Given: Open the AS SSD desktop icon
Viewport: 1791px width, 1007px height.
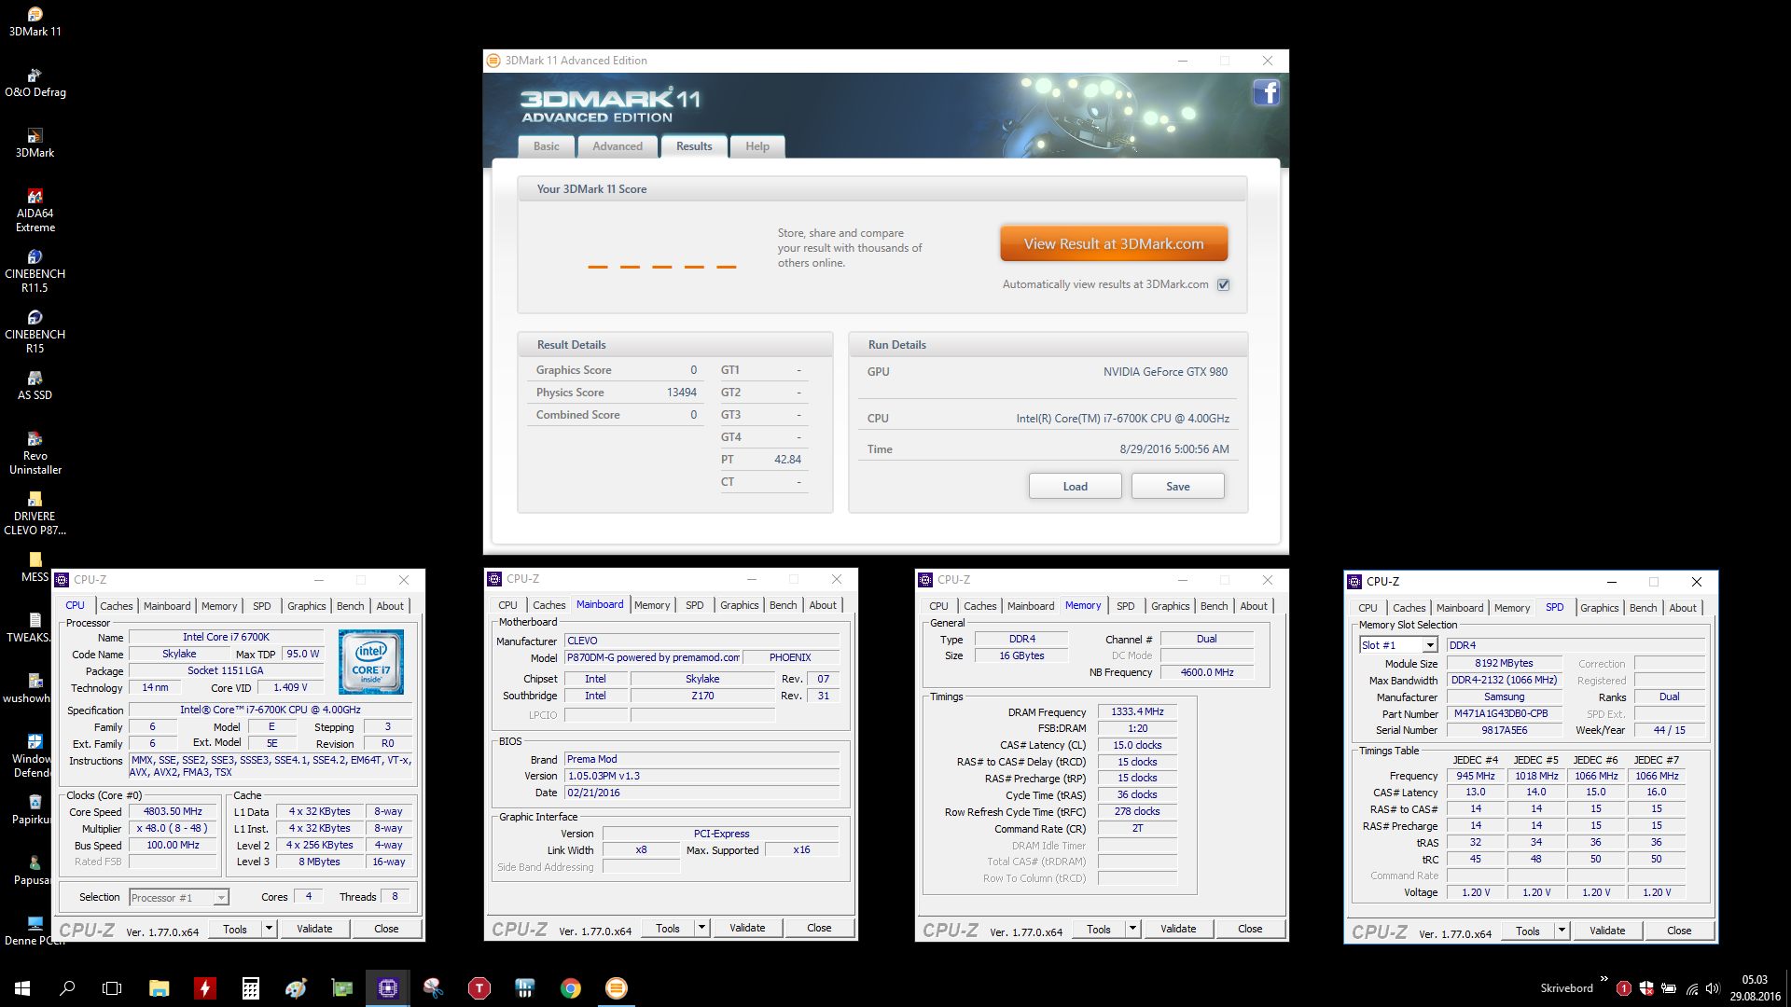Looking at the screenshot, I should [35, 385].
